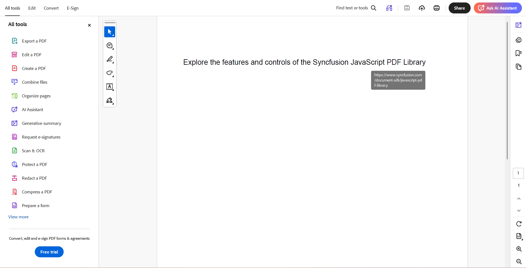526x268 pixels.
Task: Grab the quick toolbar drag handle
Action: (x=110, y=22)
